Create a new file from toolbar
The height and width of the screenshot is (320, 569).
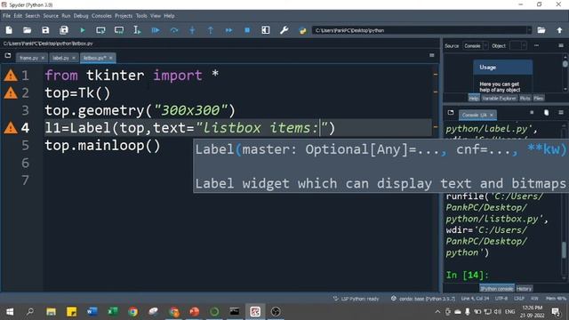9,30
